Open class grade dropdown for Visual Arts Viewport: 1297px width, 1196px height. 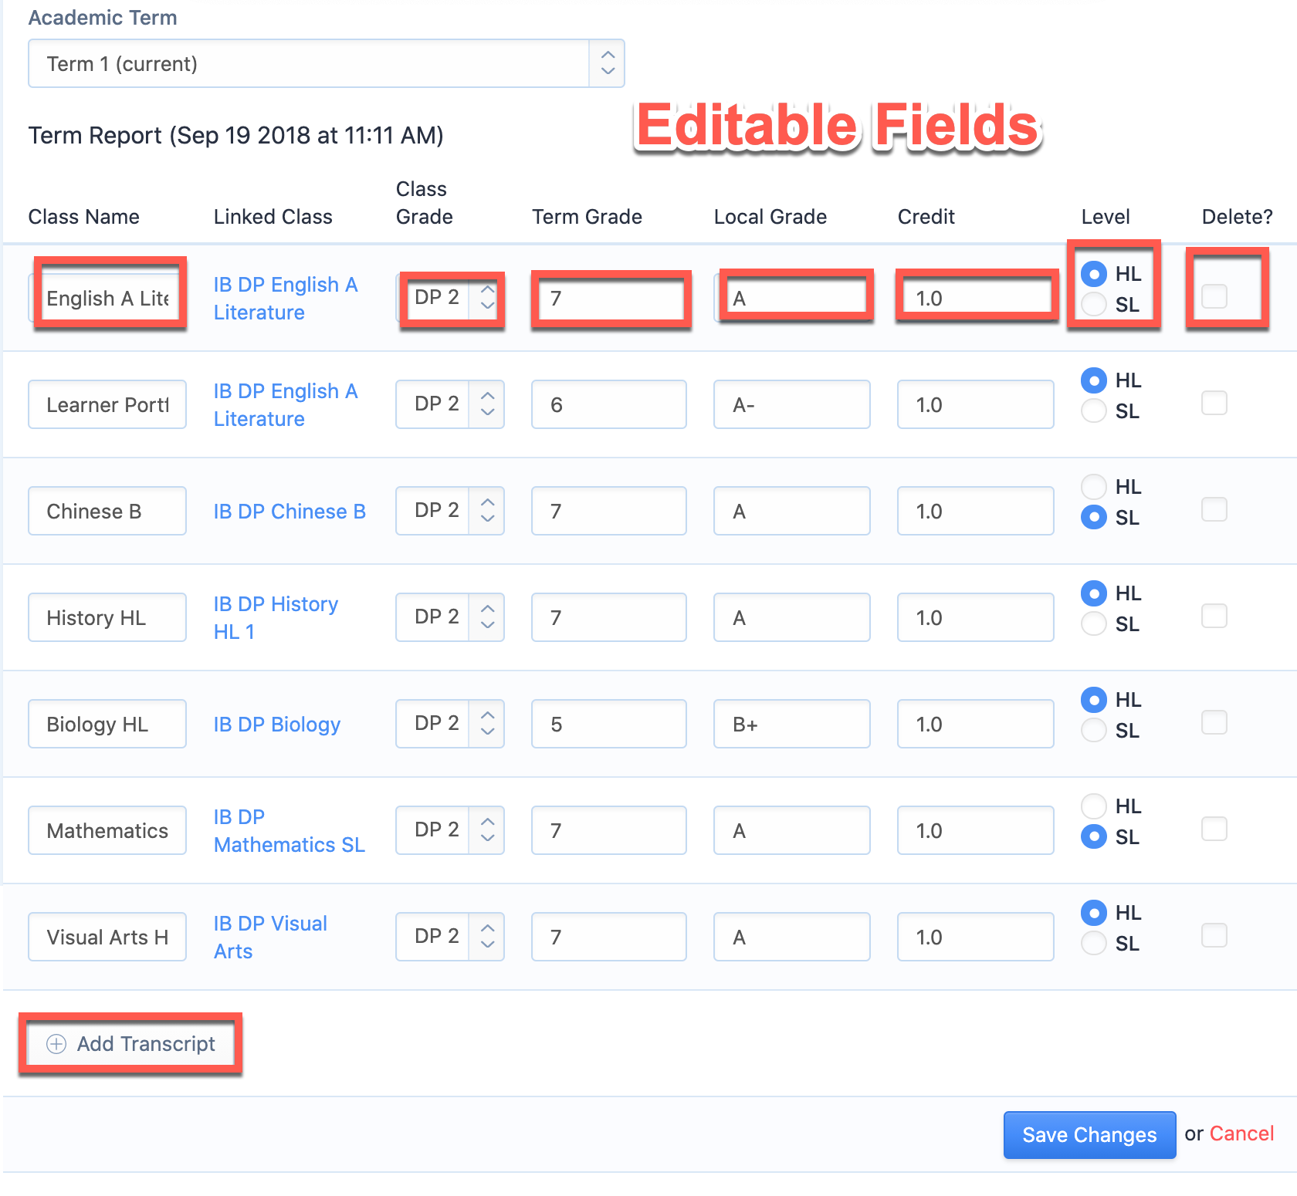pos(450,937)
